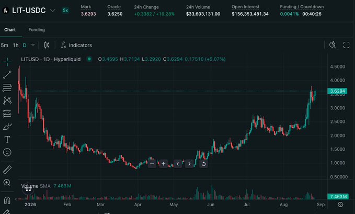This screenshot has width=355, height=214.
Task: Click the 24h Change value +0.3382 / +10.28%
Action: (154, 14)
